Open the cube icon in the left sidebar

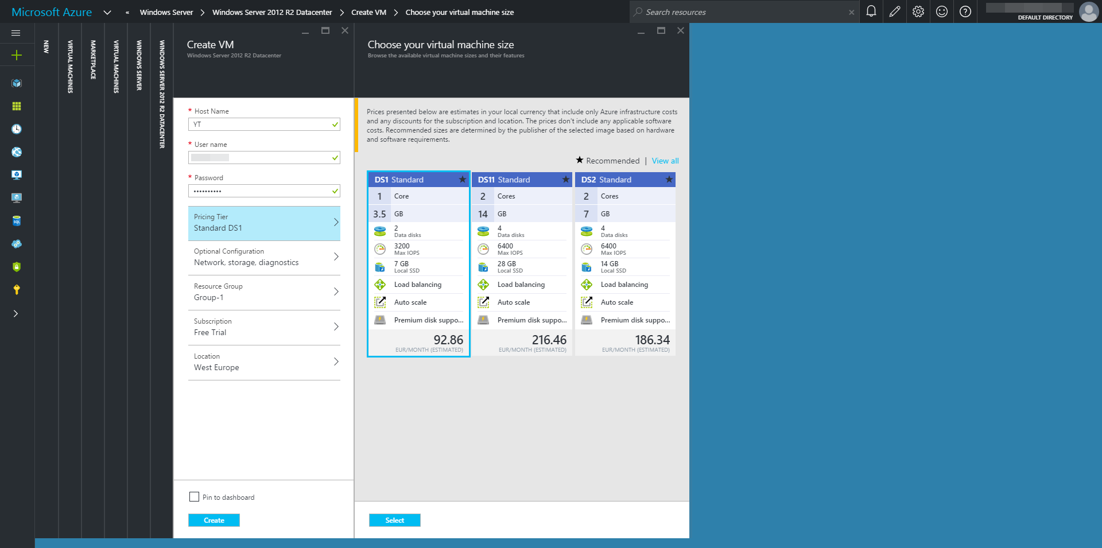[17, 83]
